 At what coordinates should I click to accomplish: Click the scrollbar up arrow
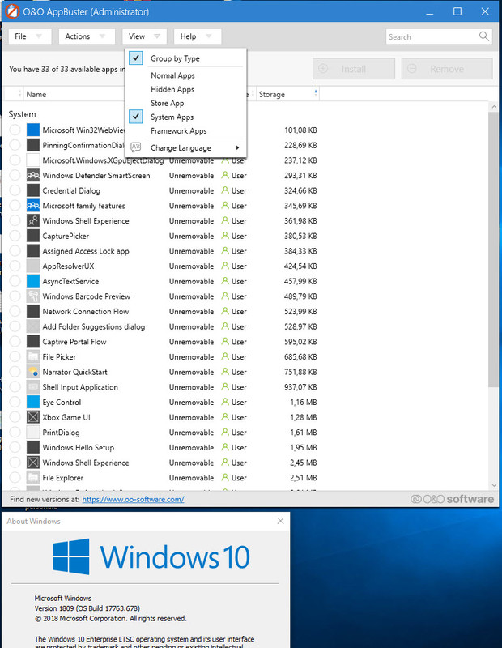click(x=494, y=107)
